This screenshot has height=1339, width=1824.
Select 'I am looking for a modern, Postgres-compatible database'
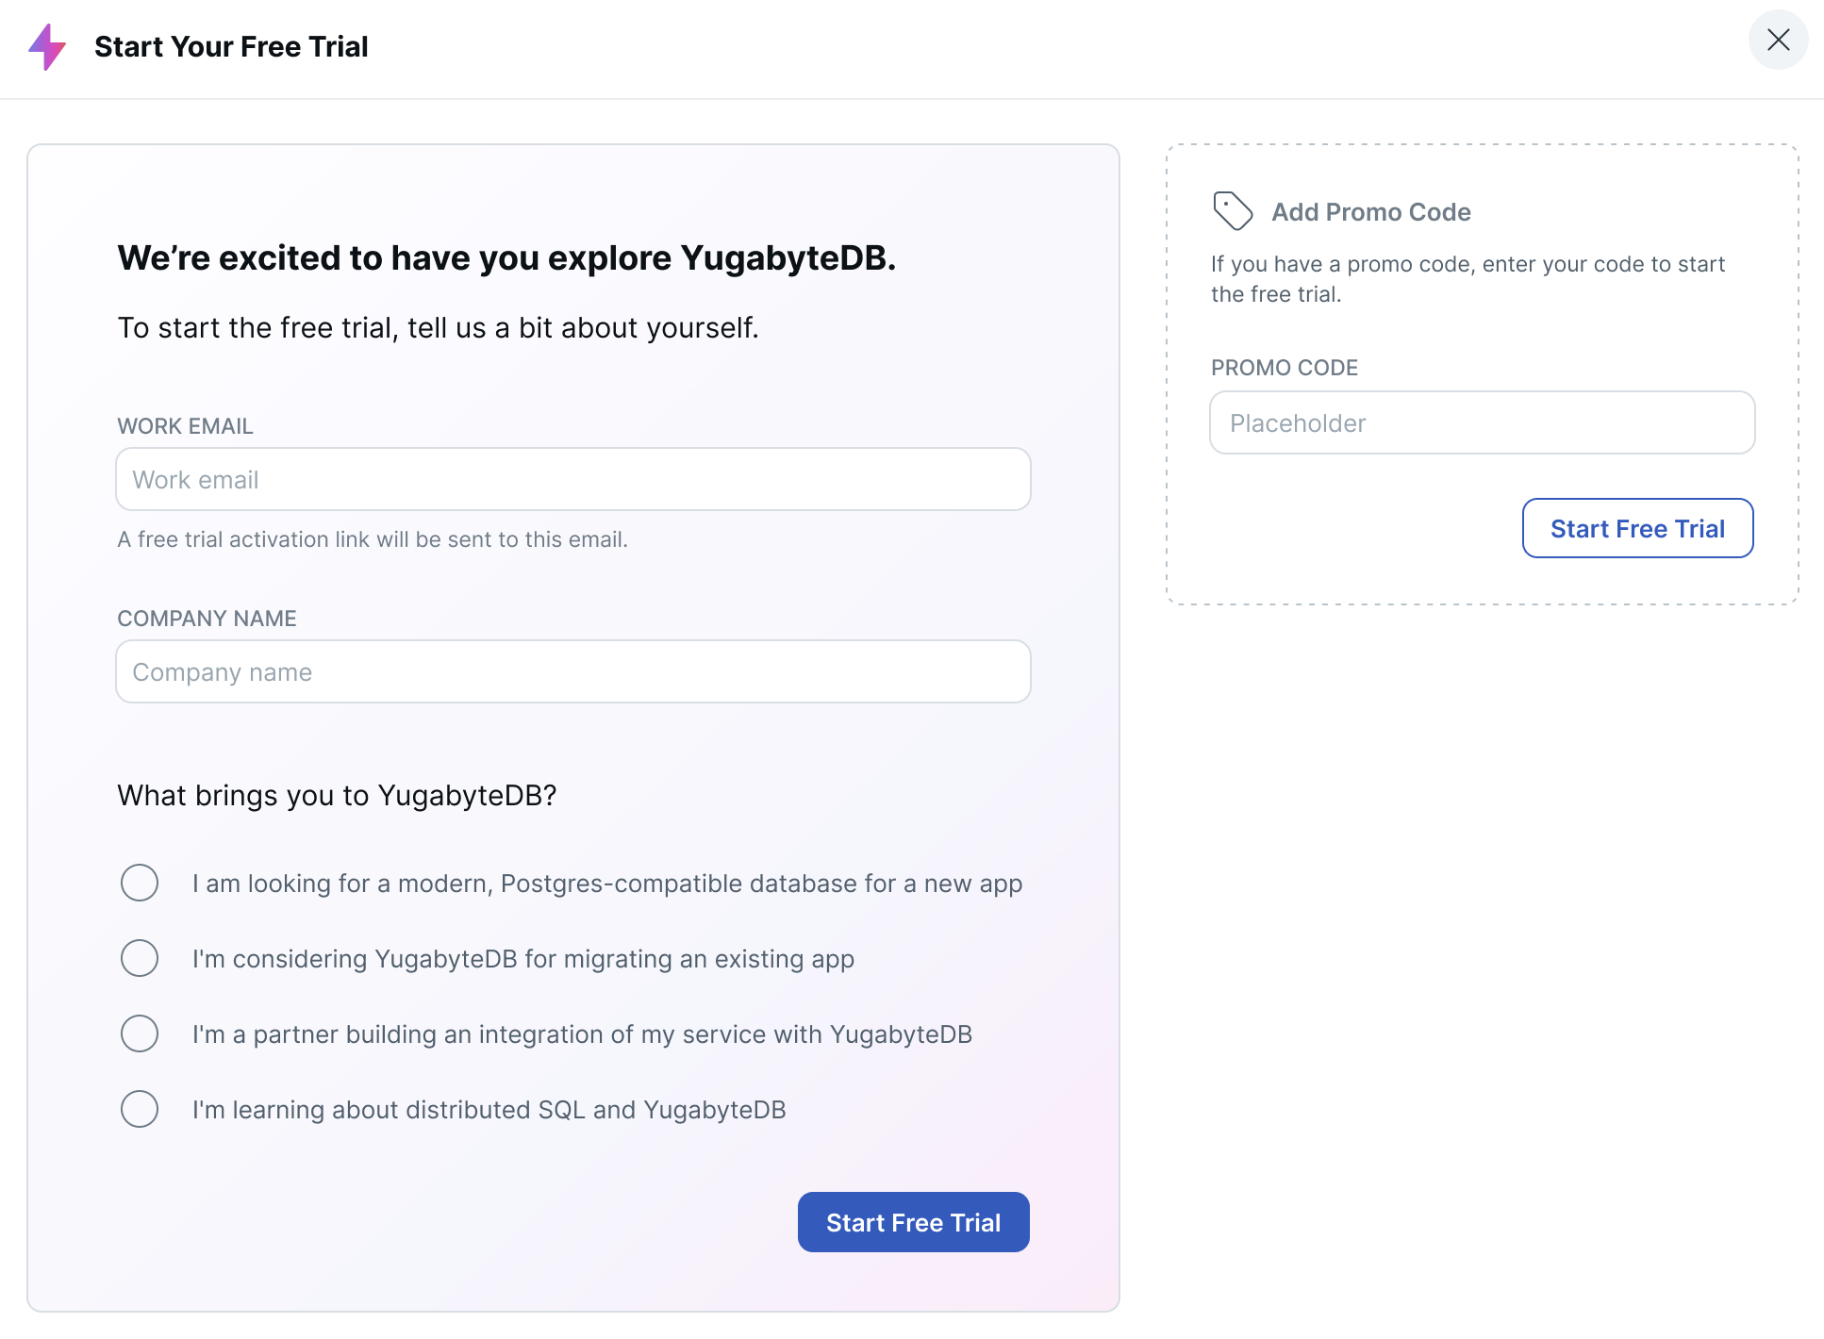pos(140,883)
